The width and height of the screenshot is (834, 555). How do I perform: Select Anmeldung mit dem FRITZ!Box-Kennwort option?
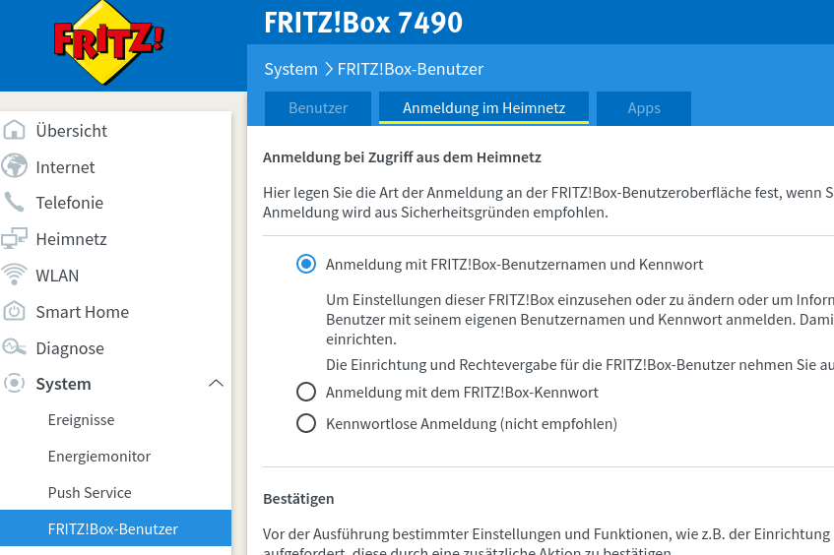[x=306, y=392]
